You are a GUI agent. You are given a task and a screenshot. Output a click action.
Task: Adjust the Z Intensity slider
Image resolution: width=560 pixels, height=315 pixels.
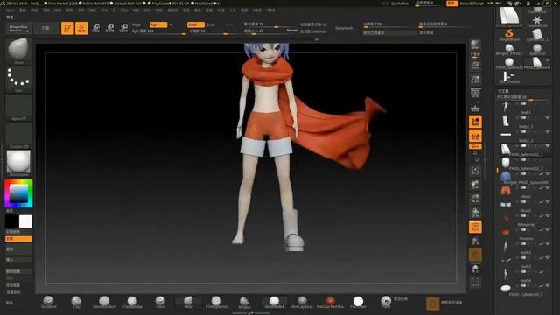coord(213,31)
